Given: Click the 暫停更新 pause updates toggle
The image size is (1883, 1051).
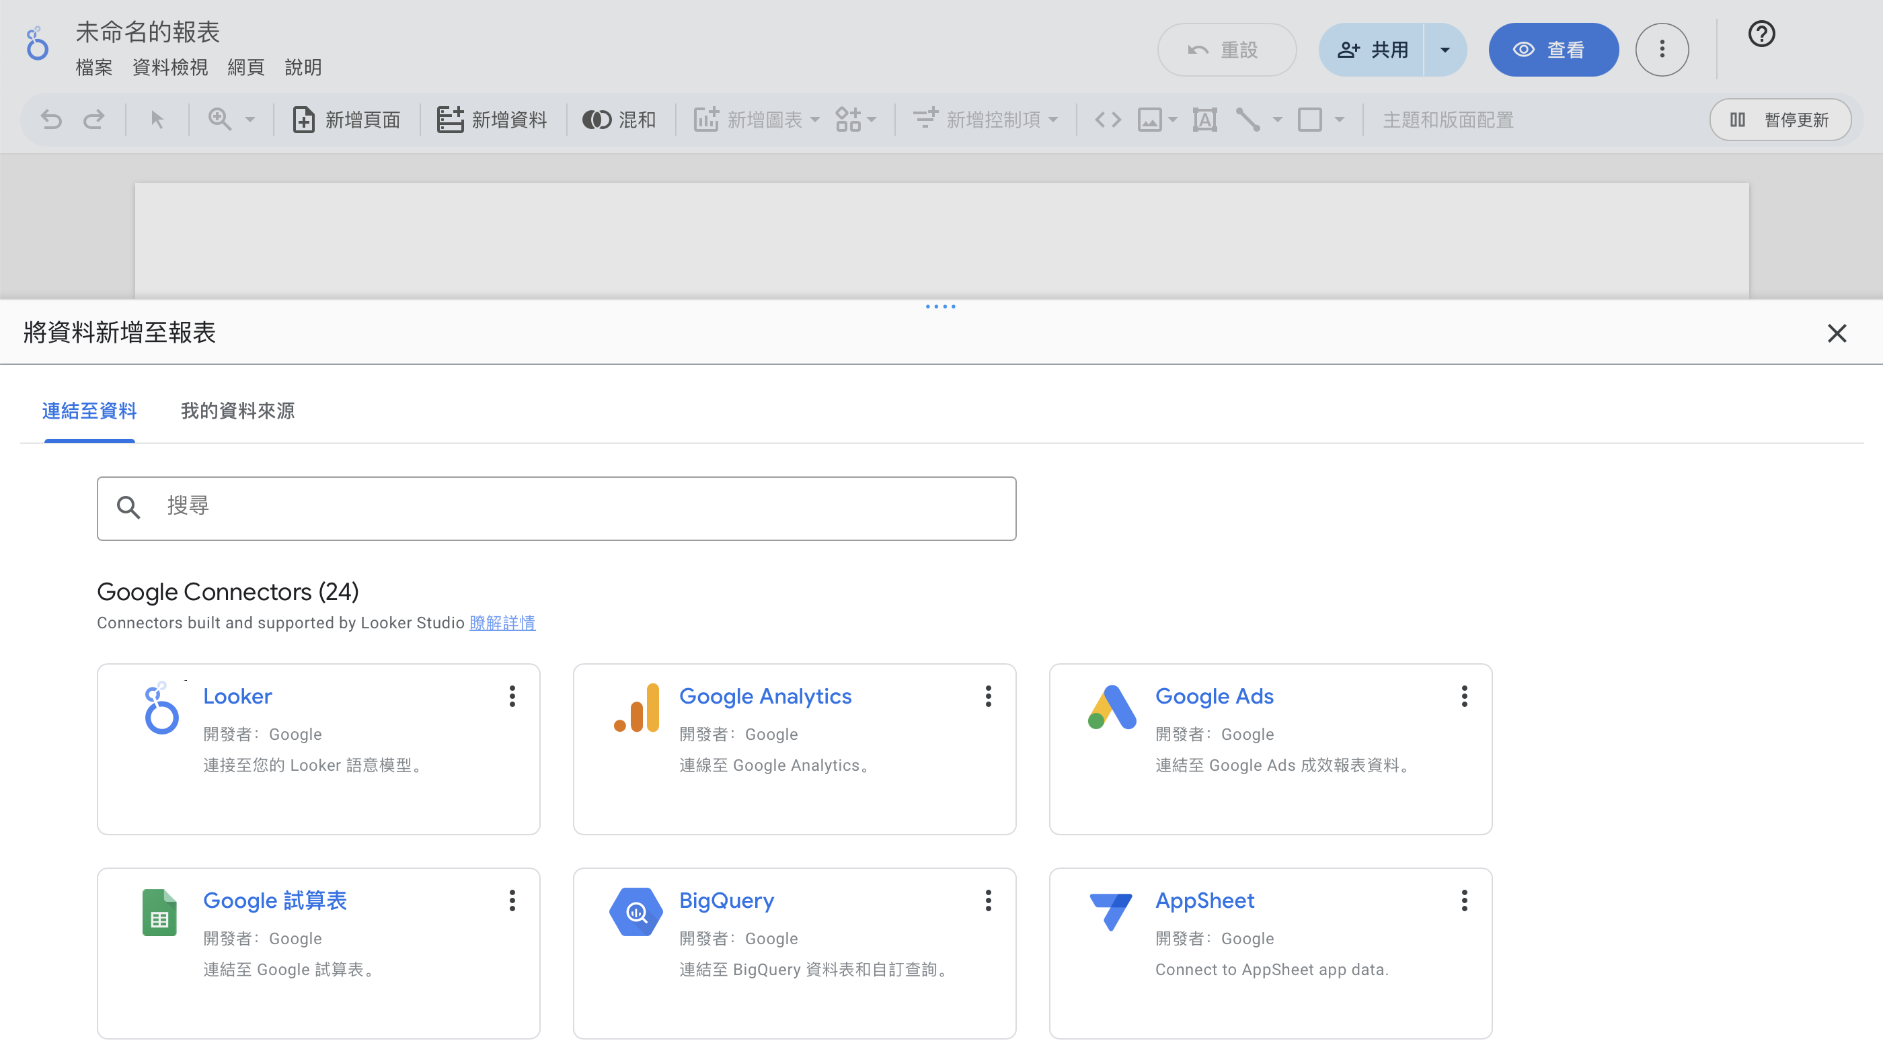Looking at the screenshot, I should tap(1780, 120).
